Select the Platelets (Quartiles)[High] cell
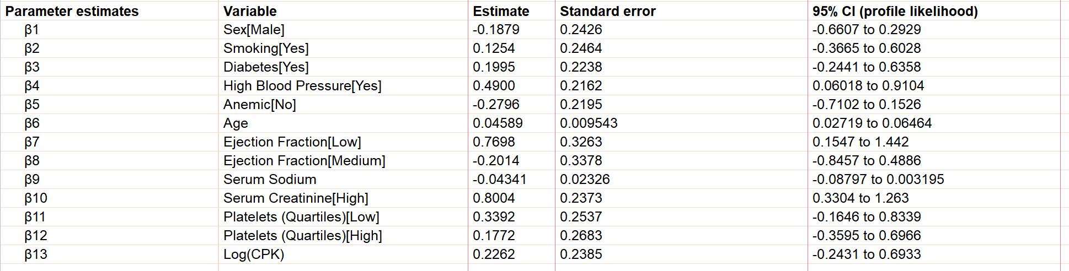Screen dimensions: 1069x271 coord(302,236)
